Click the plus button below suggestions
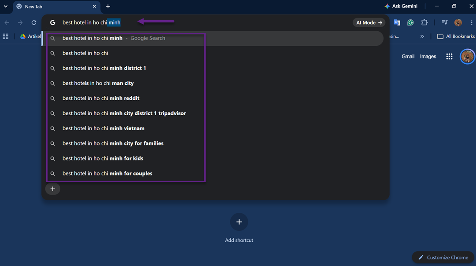Viewport: 476px width, 266px height. 52,189
